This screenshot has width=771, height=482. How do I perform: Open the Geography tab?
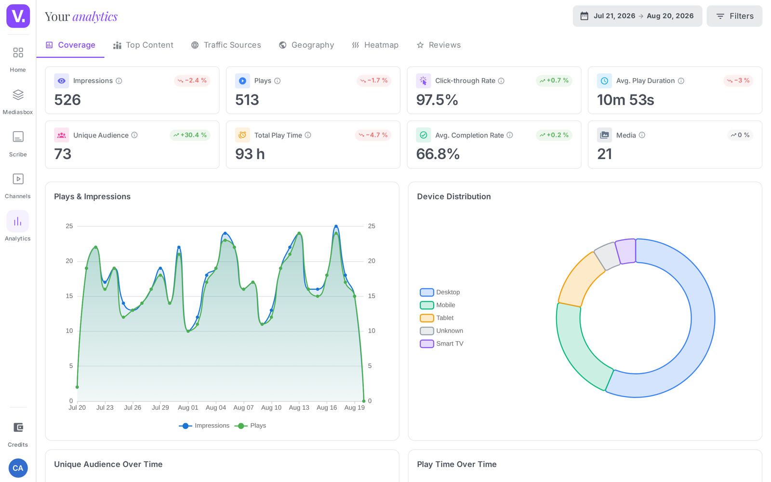[x=306, y=45]
